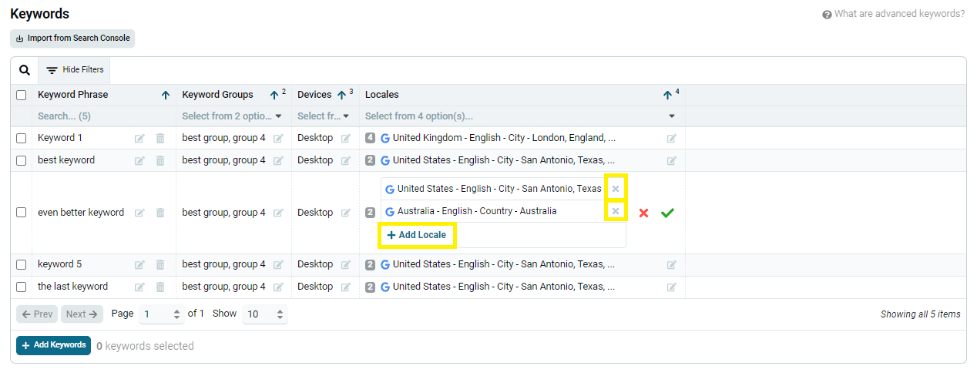This screenshot has height=376, width=977.
Task: Open the keyword search magnifier icon
Action: [25, 70]
